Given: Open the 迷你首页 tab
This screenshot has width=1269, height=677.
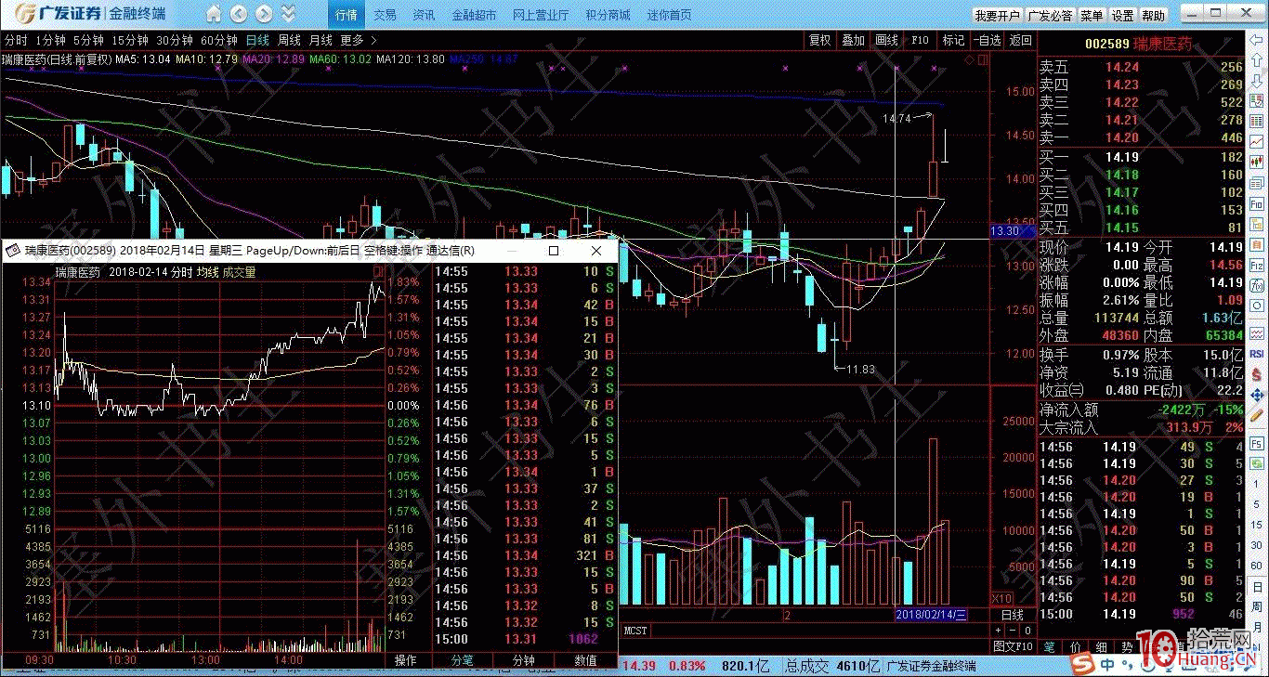Looking at the screenshot, I should 669,16.
